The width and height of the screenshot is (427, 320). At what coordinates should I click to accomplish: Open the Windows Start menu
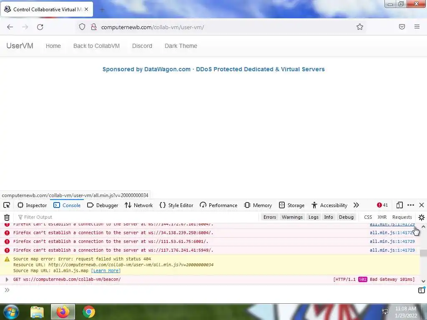point(11,312)
